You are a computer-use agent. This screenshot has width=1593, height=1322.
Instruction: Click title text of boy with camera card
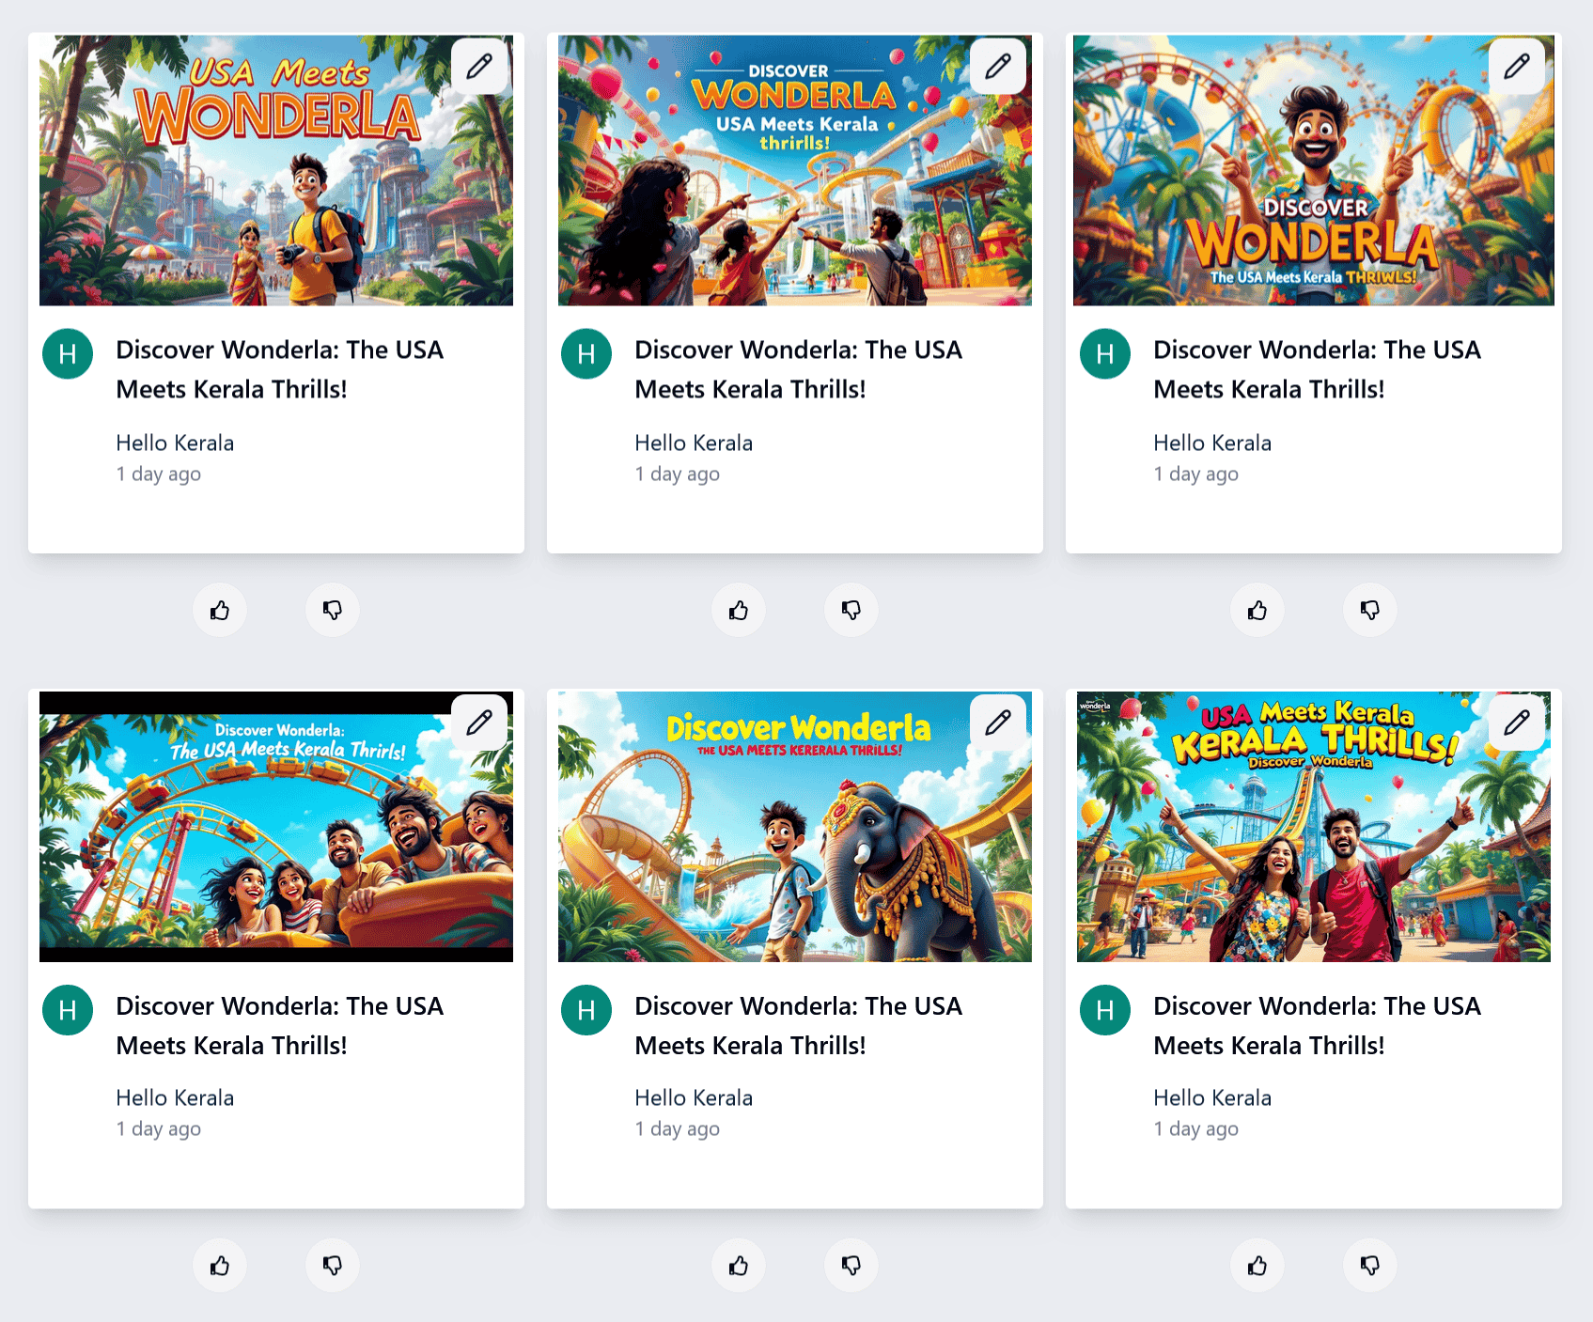point(280,369)
